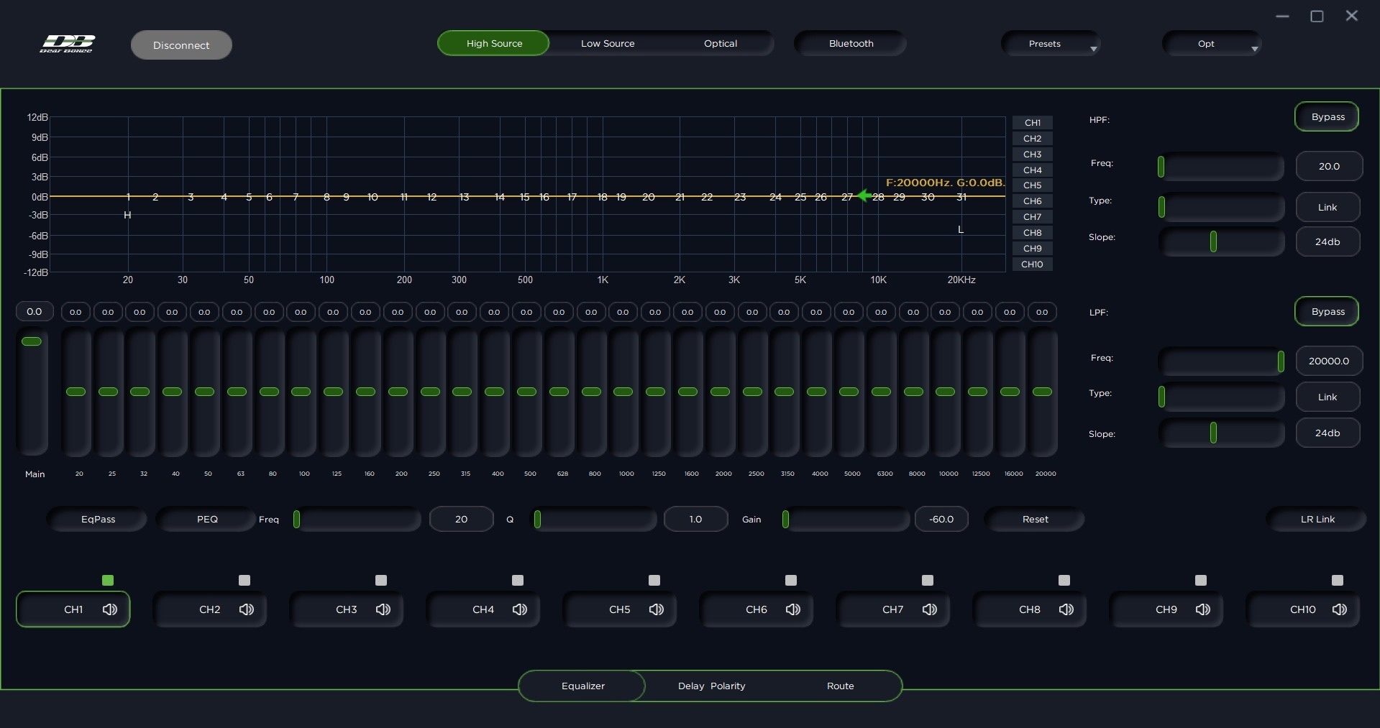The image size is (1380, 728).
Task: Switch to the Delay Polarity tab
Action: coord(711,686)
